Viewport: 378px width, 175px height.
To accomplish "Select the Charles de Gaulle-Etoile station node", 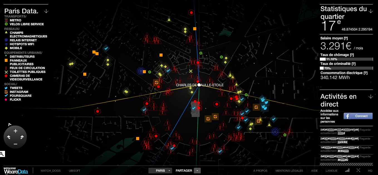I will 199,85.
